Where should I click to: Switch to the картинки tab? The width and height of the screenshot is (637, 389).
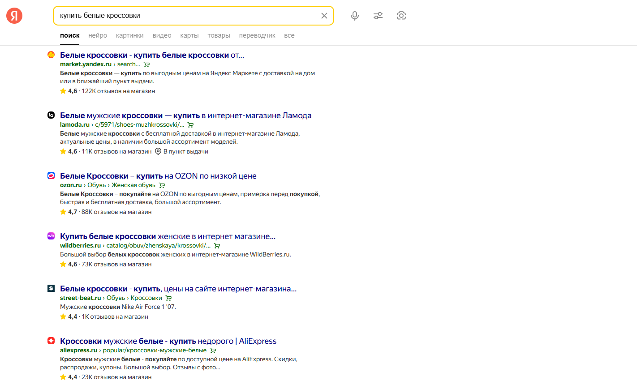(x=129, y=35)
